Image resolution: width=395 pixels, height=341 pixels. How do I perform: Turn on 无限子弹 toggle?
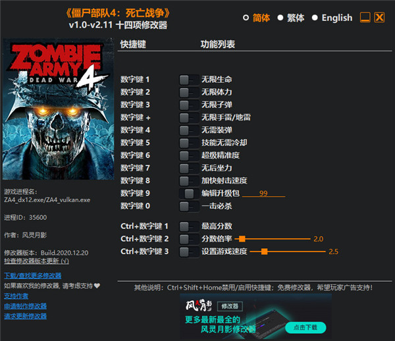(x=189, y=105)
